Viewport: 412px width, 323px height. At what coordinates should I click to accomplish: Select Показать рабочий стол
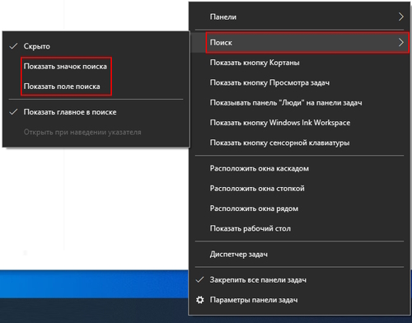(x=299, y=228)
